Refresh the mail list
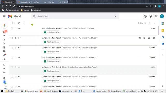The image size is (166, 93). [x=19, y=23]
